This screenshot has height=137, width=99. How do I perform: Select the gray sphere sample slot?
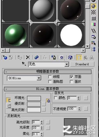tap(43, 11)
